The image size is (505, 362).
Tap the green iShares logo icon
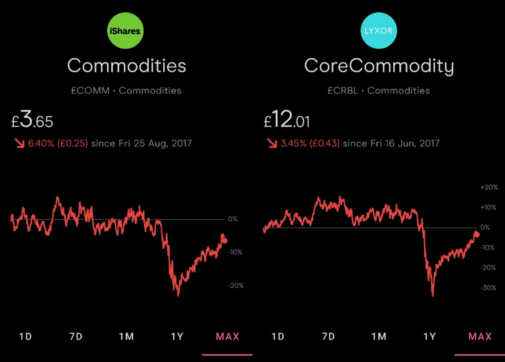point(125,31)
